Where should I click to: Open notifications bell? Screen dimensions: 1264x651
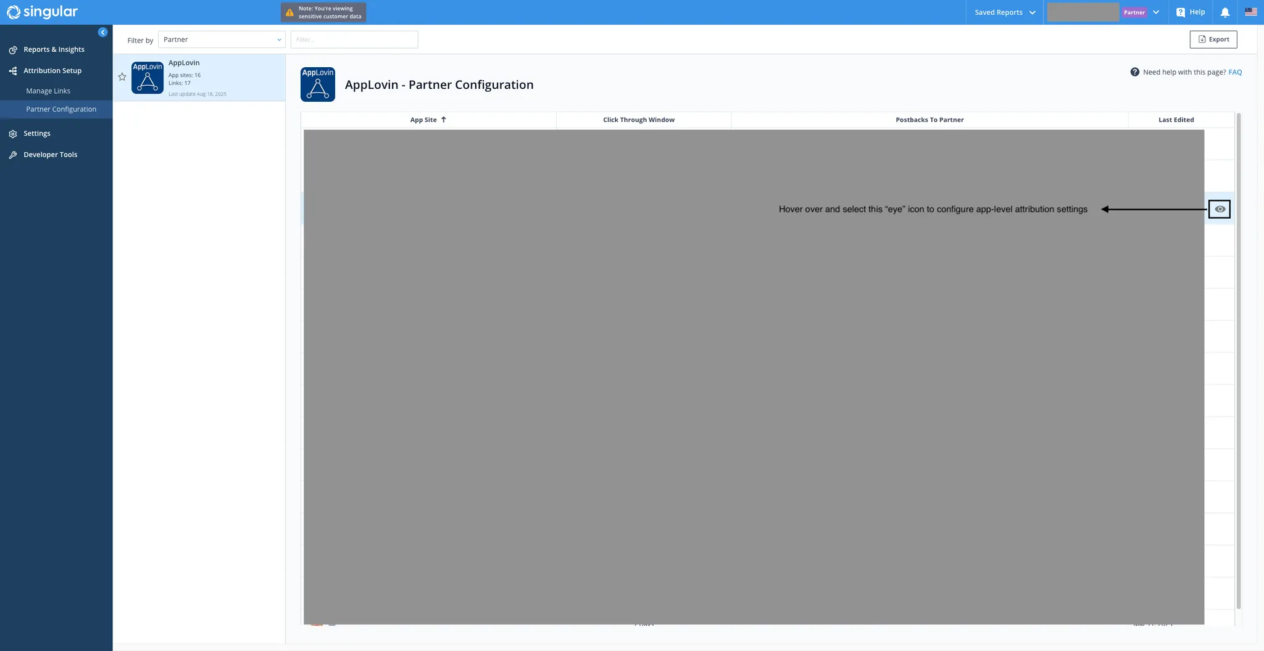(x=1225, y=12)
